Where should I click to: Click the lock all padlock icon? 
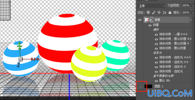[170, 12]
